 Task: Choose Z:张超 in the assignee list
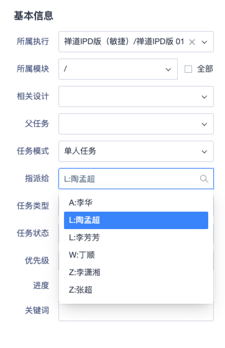(x=136, y=289)
